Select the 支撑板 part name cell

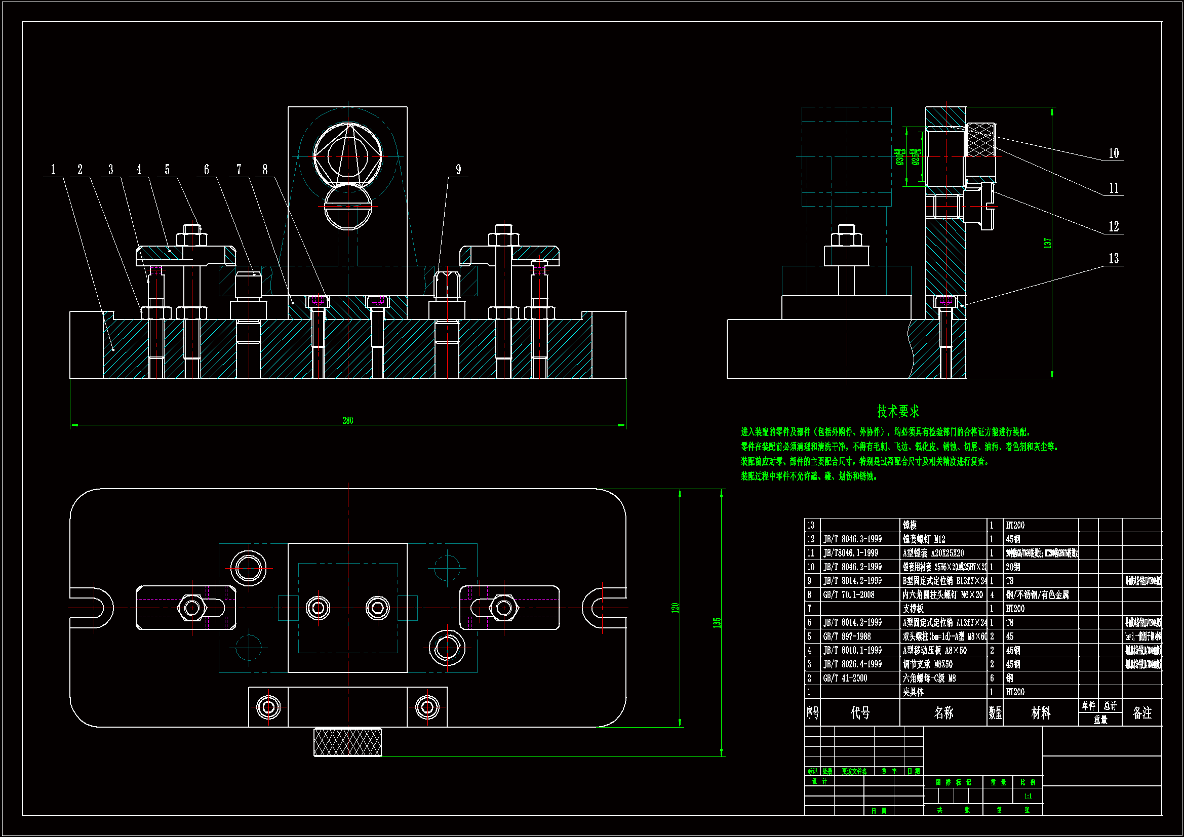pos(913,609)
